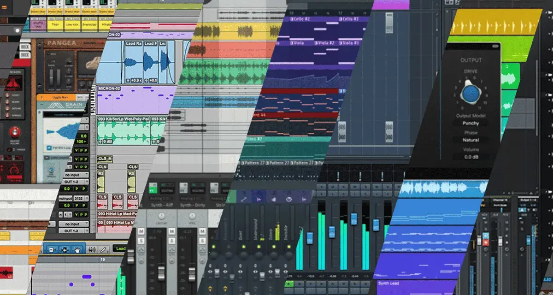Toggle the FX button above Synth - Dirty
Screen dimensions: 553x295
point(183,190)
